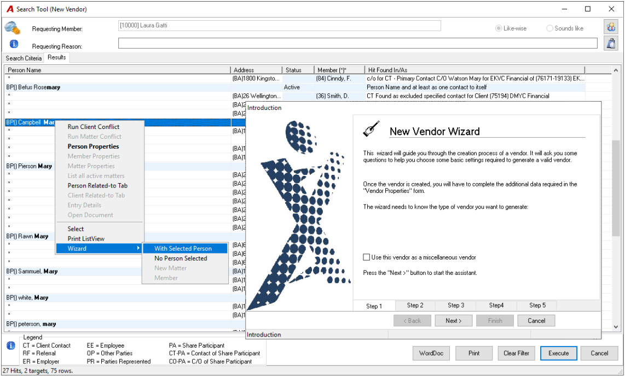Click the results list scroll down arrow
Viewport: 625px width, 376px height.
(x=616, y=327)
